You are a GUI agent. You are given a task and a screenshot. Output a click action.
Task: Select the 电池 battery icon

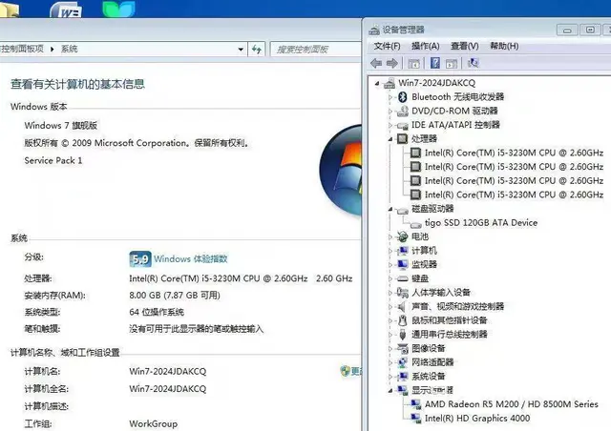click(x=403, y=236)
